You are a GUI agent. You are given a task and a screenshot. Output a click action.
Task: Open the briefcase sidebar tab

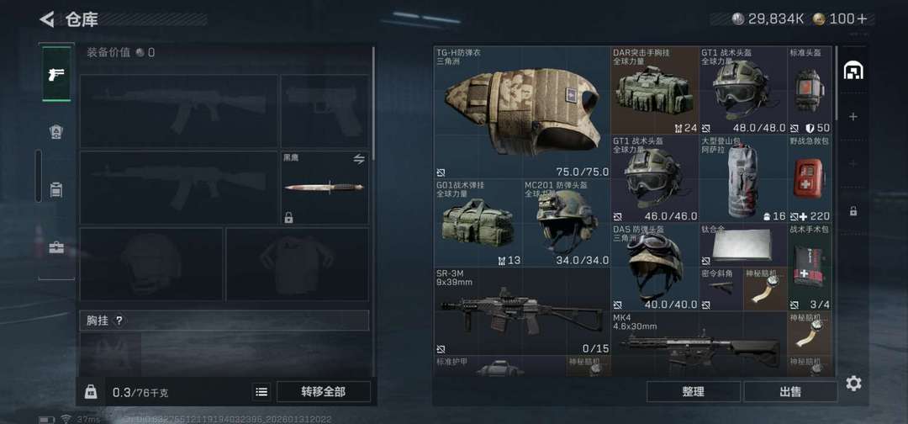[56, 248]
